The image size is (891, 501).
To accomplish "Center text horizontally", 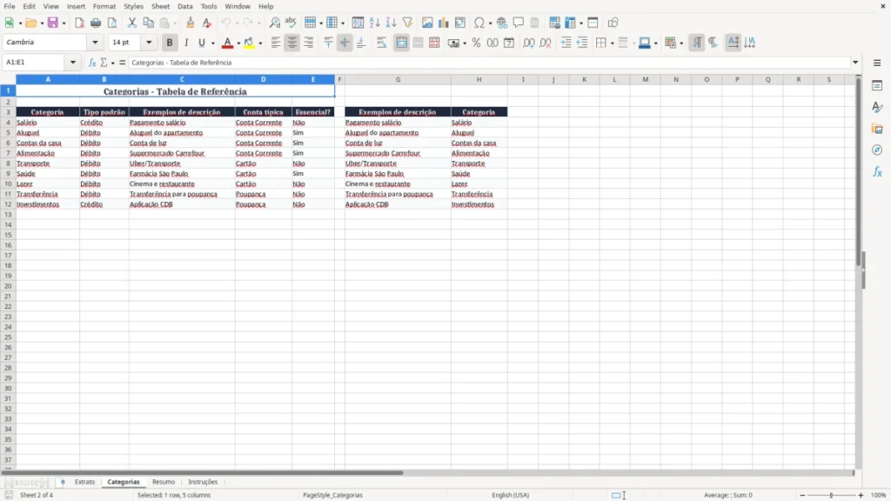I will (292, 43).
